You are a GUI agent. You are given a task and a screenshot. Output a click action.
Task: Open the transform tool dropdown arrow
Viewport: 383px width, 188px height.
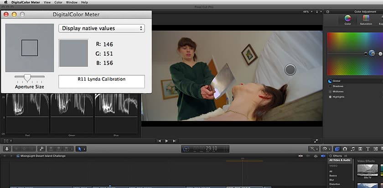tap(11, 141)
